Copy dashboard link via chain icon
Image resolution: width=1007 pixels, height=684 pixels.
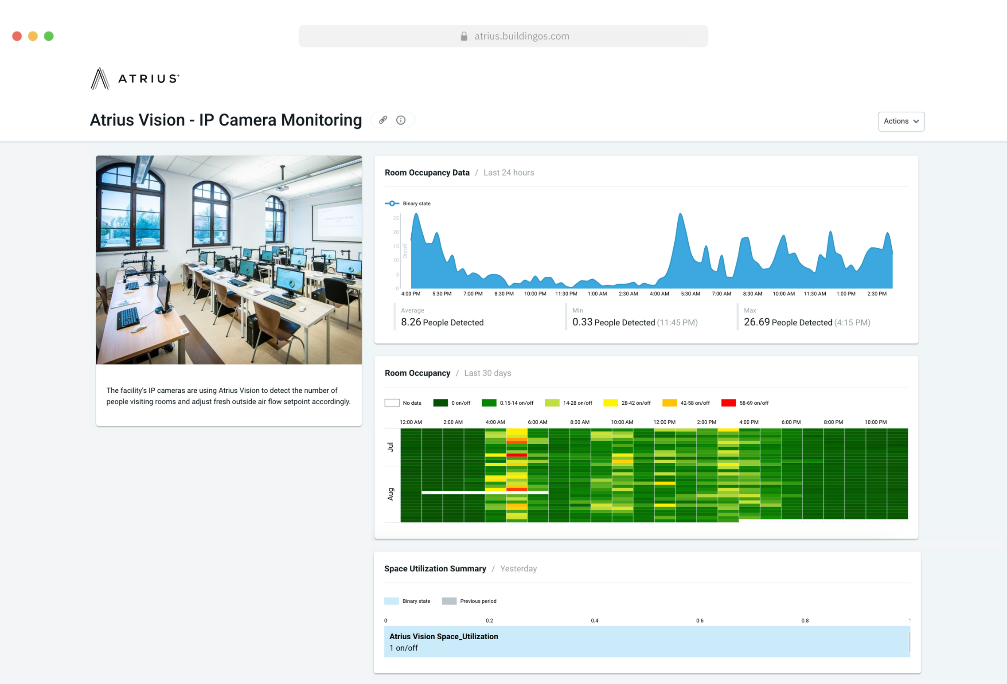coord(383,120)
